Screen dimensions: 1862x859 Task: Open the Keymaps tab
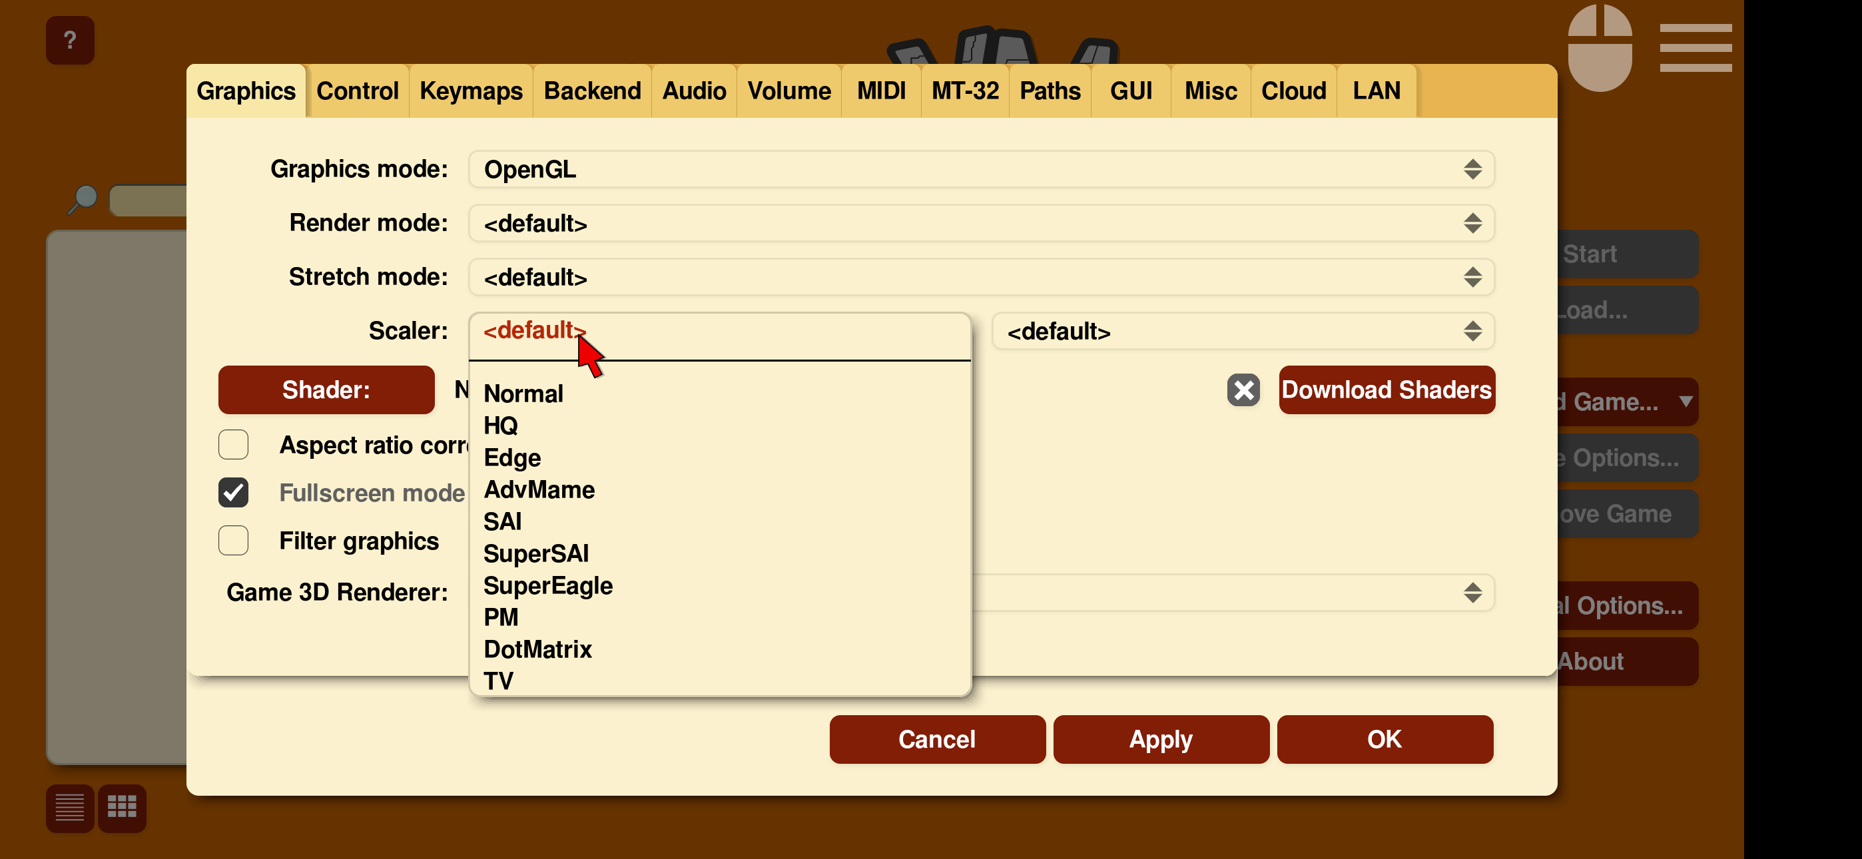tap(471, 91)
